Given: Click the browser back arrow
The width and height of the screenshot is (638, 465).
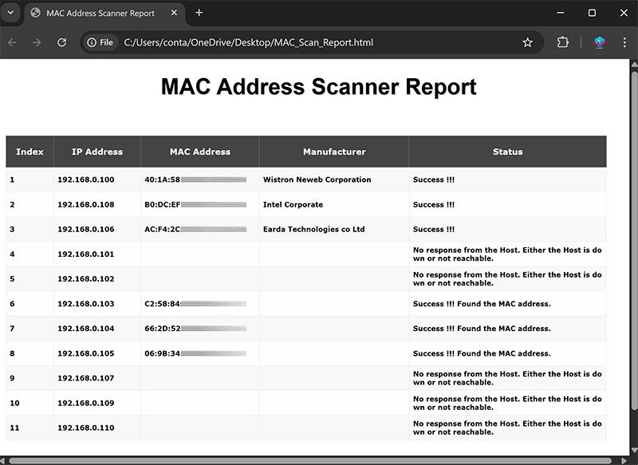Looking at the screenshot, I should (x=12, y=42).
